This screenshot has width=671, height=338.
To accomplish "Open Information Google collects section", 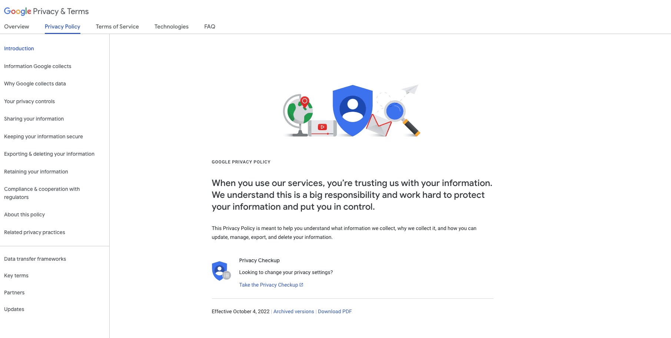I will point(37,66).
